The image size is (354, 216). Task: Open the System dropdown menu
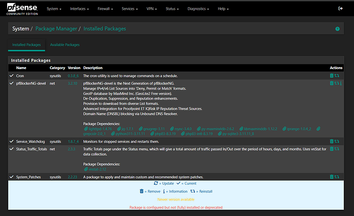54,9
